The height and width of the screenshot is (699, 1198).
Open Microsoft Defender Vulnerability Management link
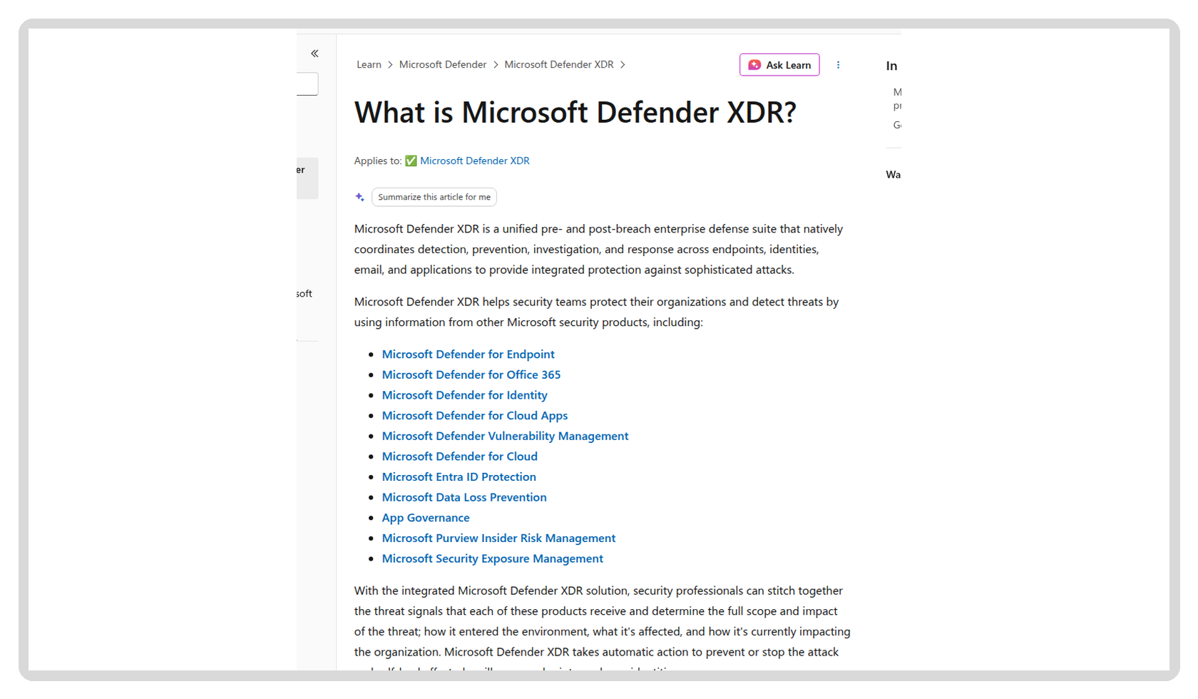[505, 437]
